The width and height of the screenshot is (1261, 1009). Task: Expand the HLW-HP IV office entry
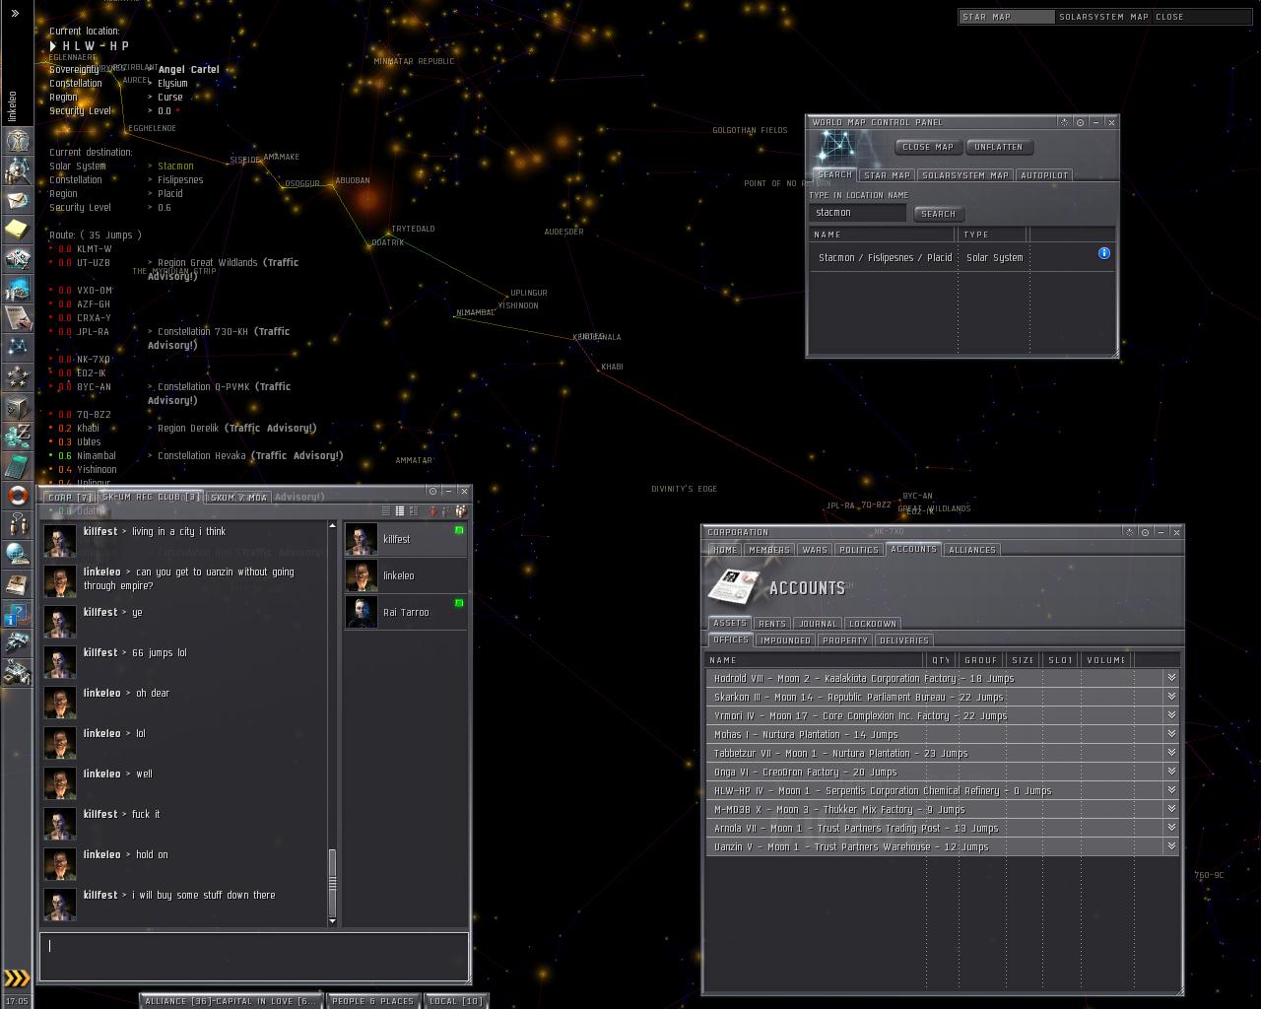point(1170,790)
